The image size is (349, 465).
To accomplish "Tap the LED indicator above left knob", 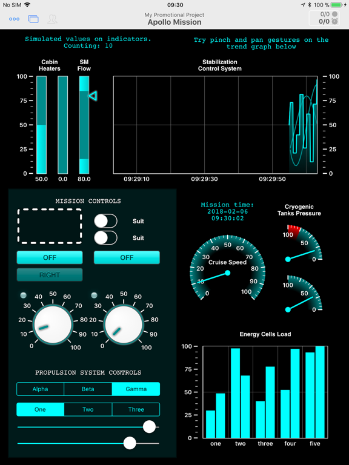I will (x=23, y=295).
